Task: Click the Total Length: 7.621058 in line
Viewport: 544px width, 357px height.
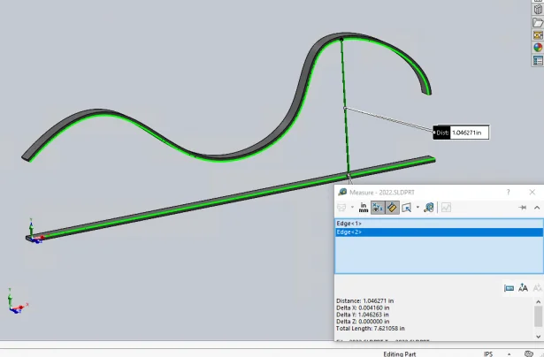Action: [x=370, y=328]
